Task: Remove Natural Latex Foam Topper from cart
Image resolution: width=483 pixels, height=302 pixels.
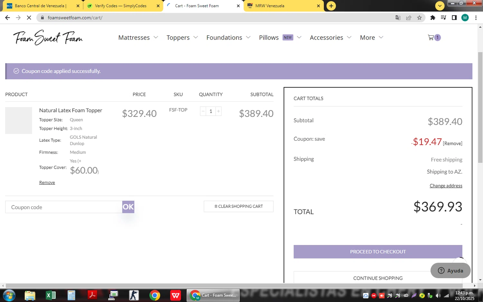Action: pyautogui.click(x=47, y=183)
